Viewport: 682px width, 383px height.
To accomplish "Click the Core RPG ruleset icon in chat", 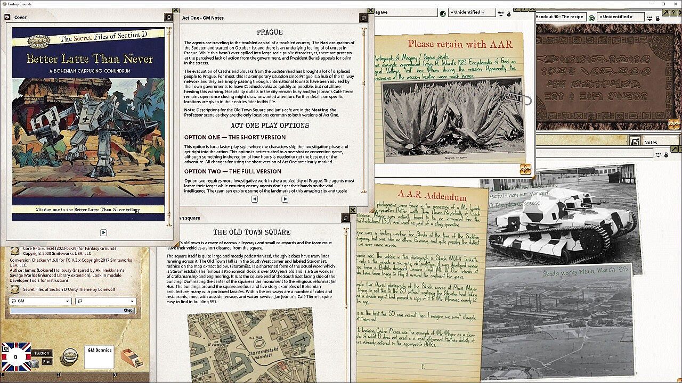I will coord(14,251).
